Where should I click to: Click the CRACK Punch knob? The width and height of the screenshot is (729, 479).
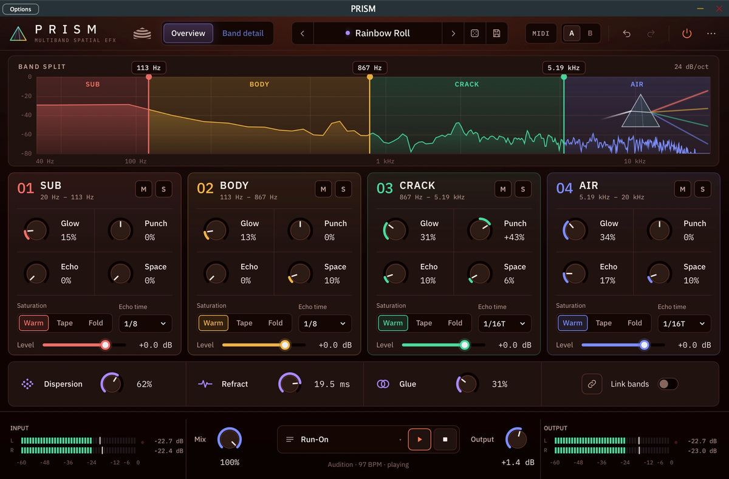479,230
